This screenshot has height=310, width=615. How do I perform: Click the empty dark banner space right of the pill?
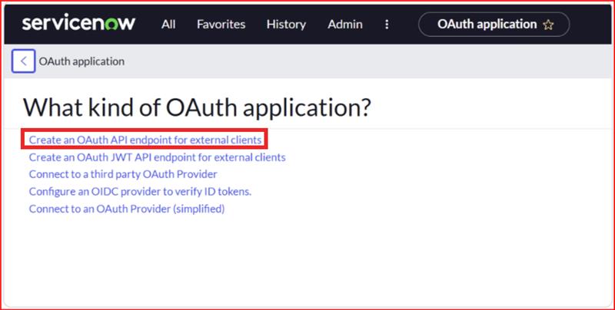[590, 25]
